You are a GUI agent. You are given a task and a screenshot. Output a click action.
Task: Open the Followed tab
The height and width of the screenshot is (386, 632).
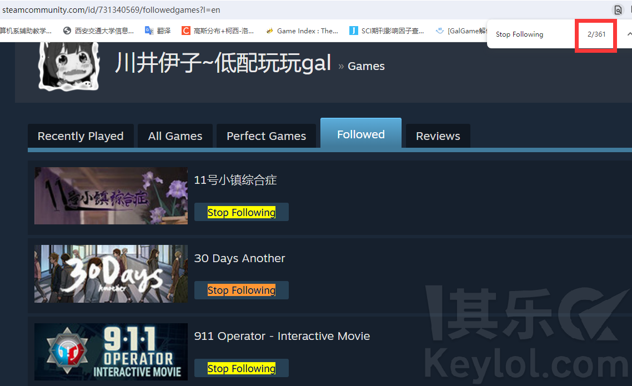(x=361, y=133)
